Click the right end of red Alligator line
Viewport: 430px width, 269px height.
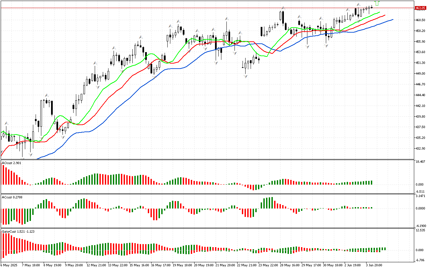[385, 15]
